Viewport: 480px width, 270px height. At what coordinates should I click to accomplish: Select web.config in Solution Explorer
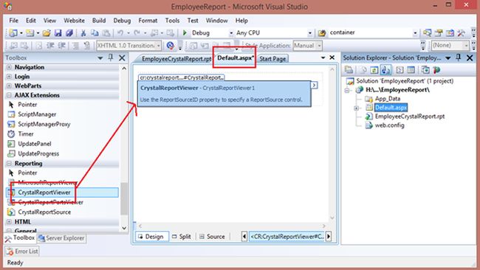click(389, 125)
